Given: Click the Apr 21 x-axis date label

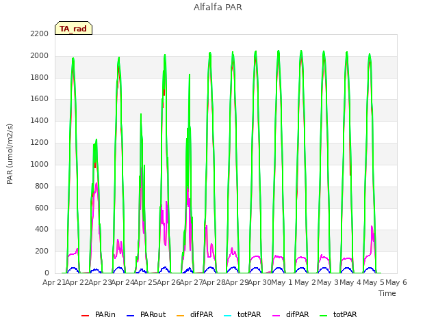Looking at the screenshot, I should 54,282.
